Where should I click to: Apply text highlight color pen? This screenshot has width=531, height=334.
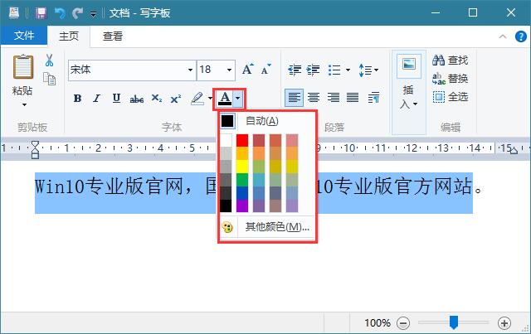197,99
